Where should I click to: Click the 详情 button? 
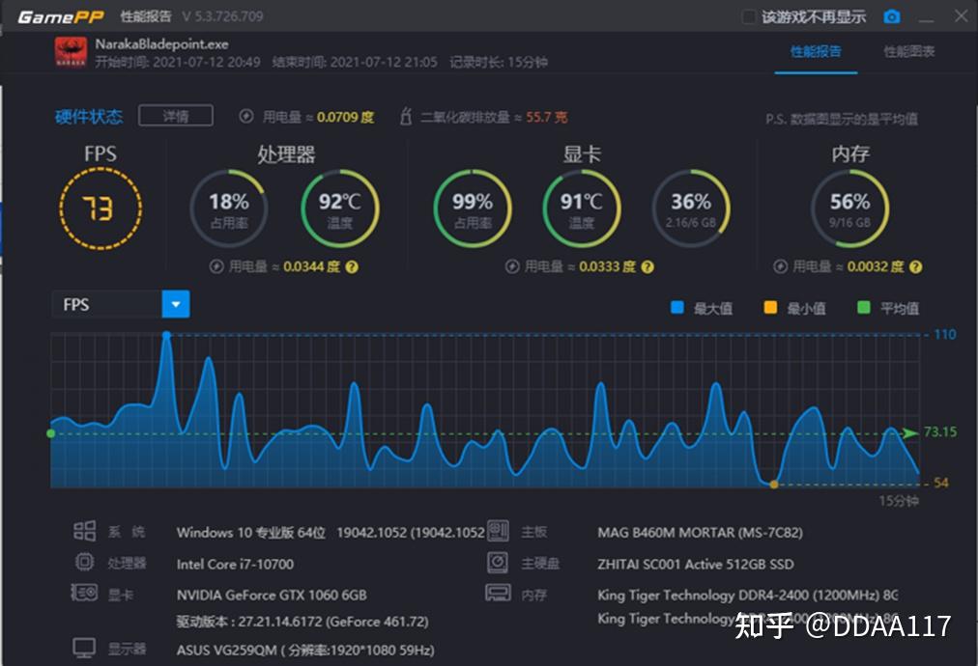[x=176, y=116]
